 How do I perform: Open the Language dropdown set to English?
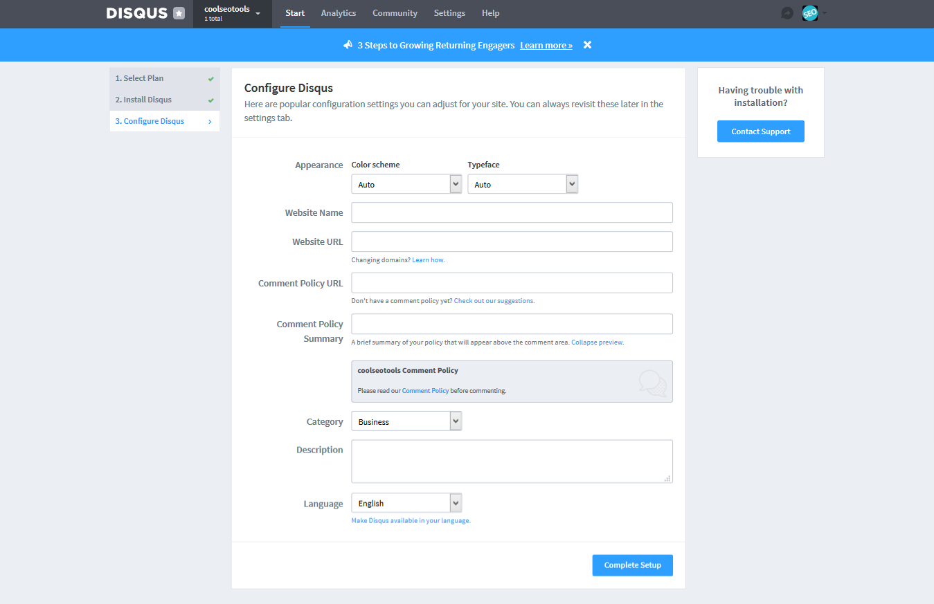406,503
